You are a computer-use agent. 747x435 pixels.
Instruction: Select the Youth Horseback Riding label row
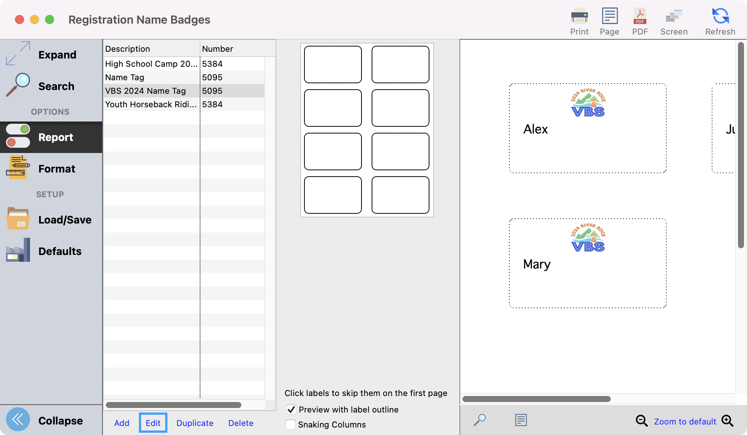[x=151, y=104]
